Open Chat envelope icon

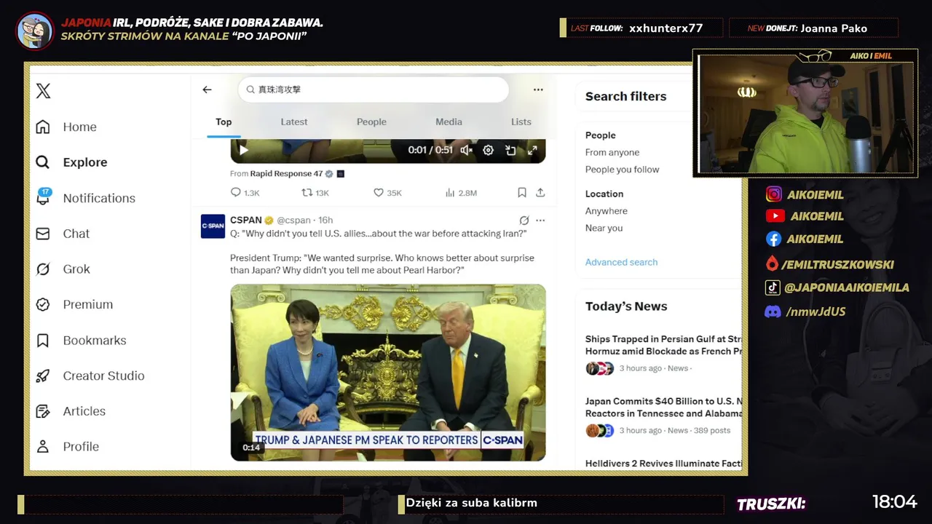tap(43, 234)
